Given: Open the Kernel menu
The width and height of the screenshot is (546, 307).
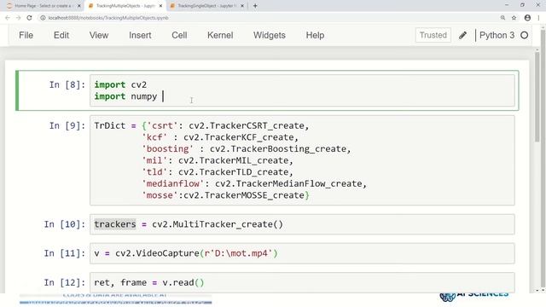Looking at the screenshot, I should [x=220, y=35].
